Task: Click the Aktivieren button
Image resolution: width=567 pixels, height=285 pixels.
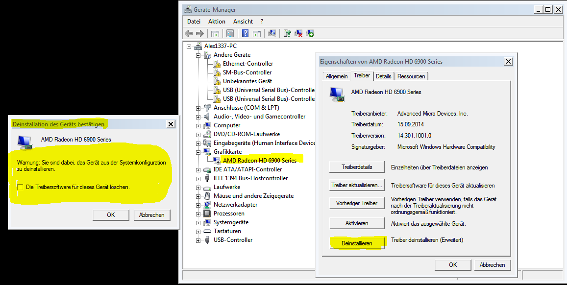Action: [357, 223]
